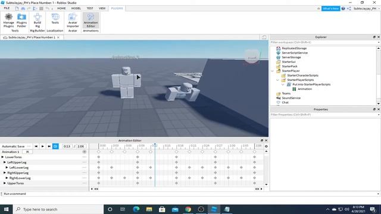Launch the Avatar Importer
The image size is (381, 214).
[x=73, y=20]
